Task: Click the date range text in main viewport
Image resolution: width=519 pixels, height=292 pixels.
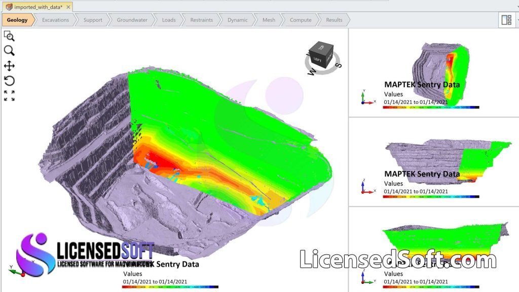Action: pyautogui.click(x=155, y=282)
